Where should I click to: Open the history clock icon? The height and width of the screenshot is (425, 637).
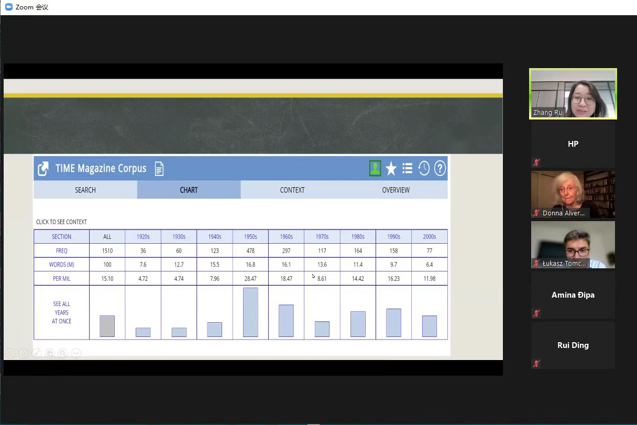coord(424,168)
